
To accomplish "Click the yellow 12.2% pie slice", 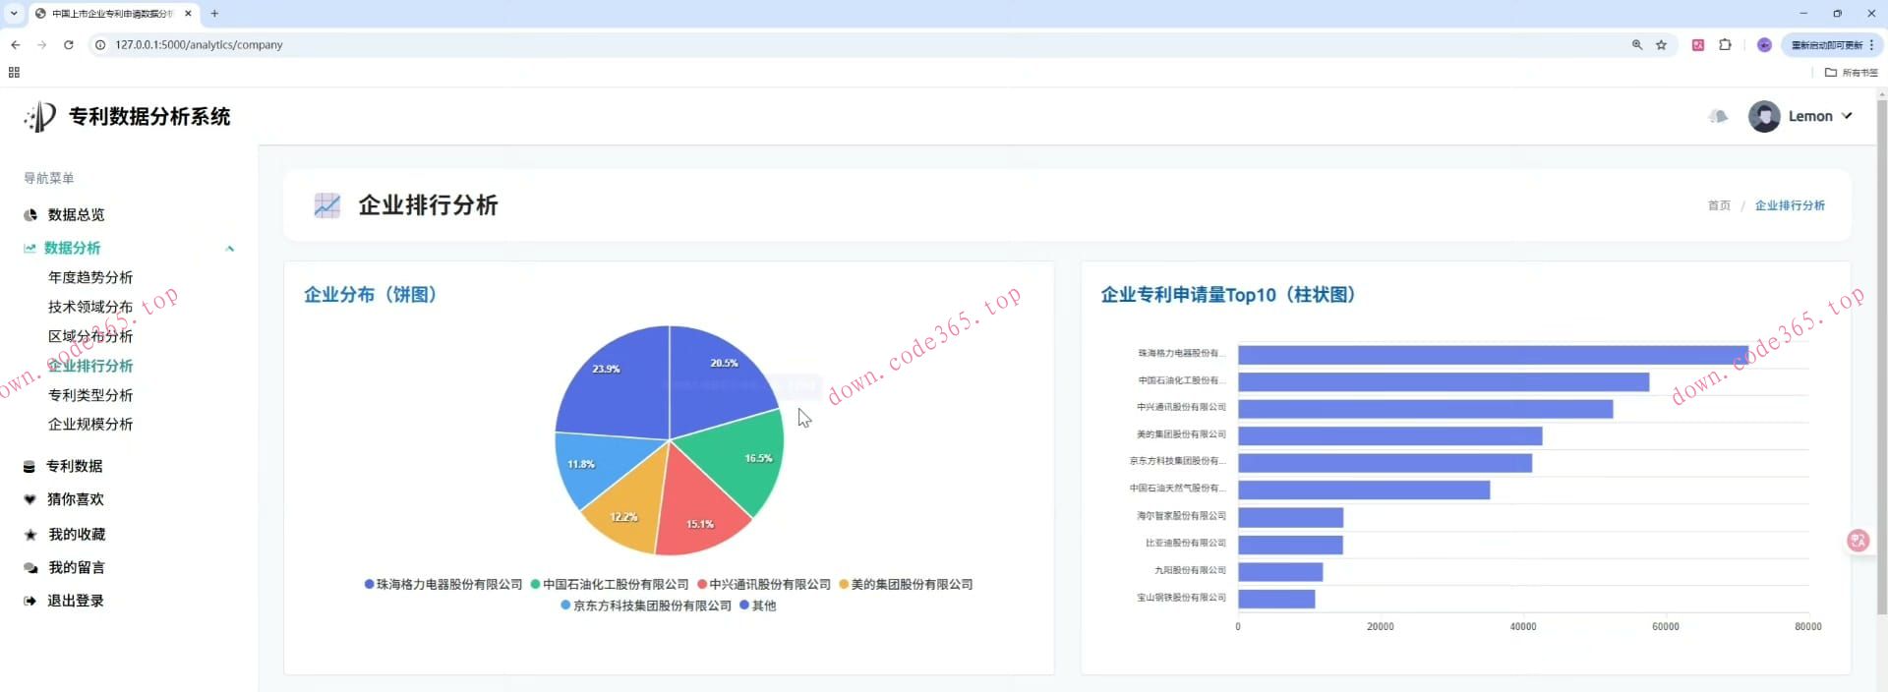I will pos(629,506).
